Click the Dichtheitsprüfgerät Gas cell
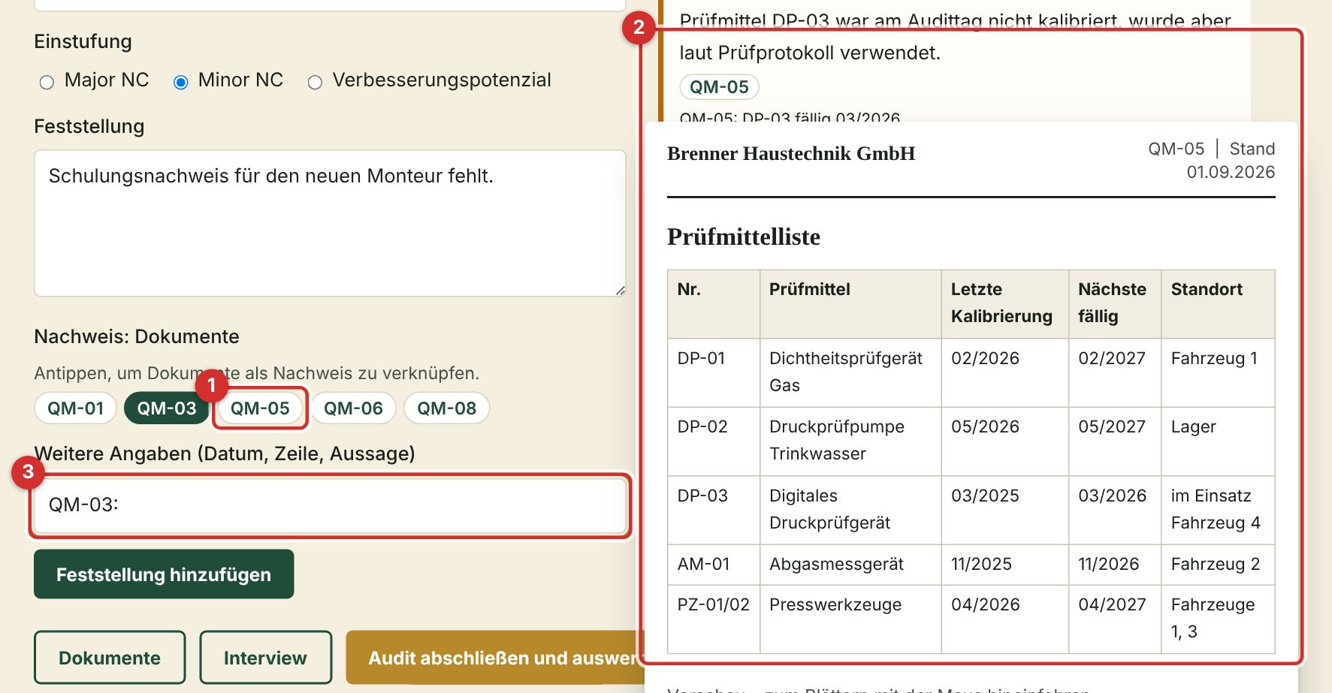Viewport: 1332px width, 693px height. click(850, 372)
